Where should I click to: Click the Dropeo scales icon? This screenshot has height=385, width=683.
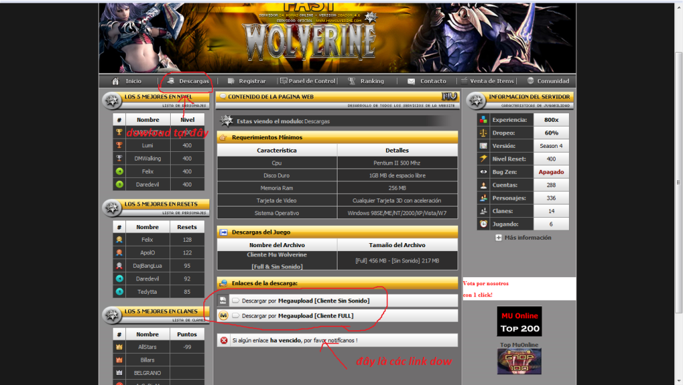point(484,133)
